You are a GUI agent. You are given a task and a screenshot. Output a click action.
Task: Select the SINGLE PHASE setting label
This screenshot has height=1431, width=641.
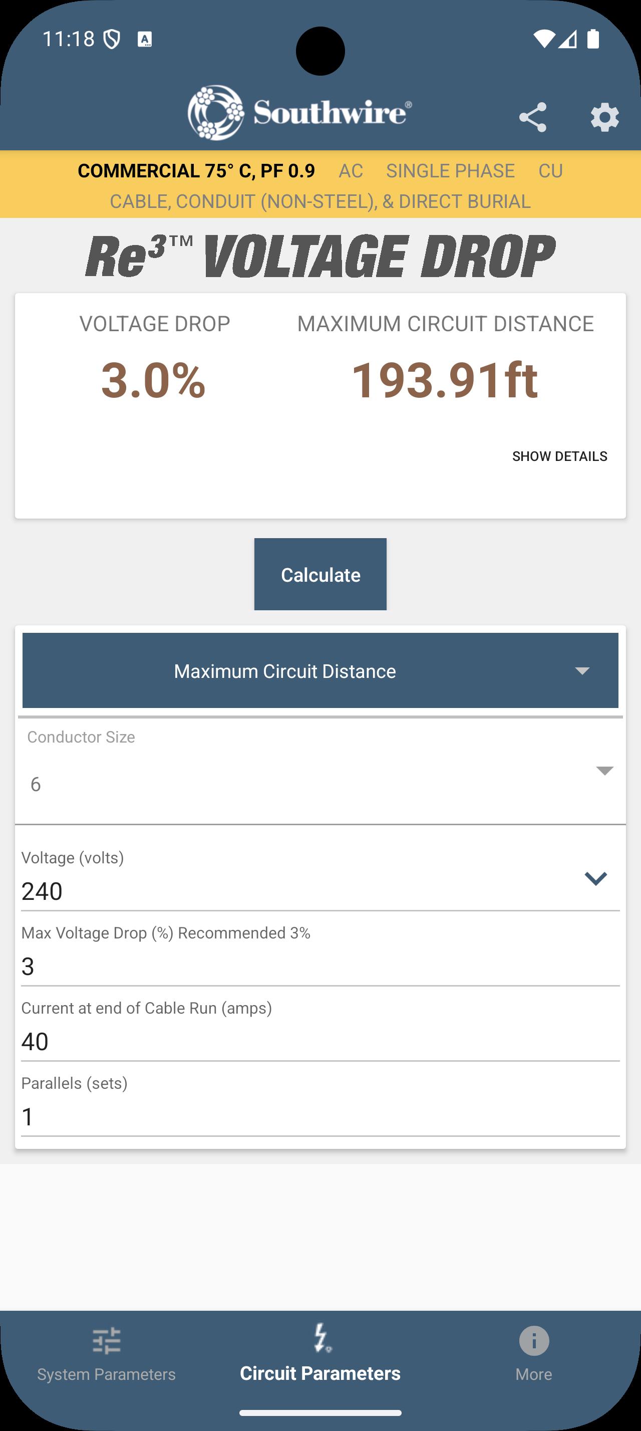click(450, 170)
